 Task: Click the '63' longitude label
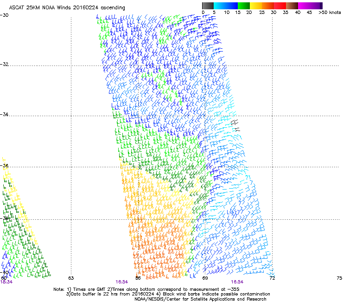(x=71, y=278)
